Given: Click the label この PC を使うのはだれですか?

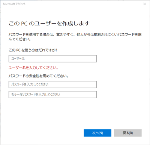Looking at the screenshot, I should (x=33, y=50).
